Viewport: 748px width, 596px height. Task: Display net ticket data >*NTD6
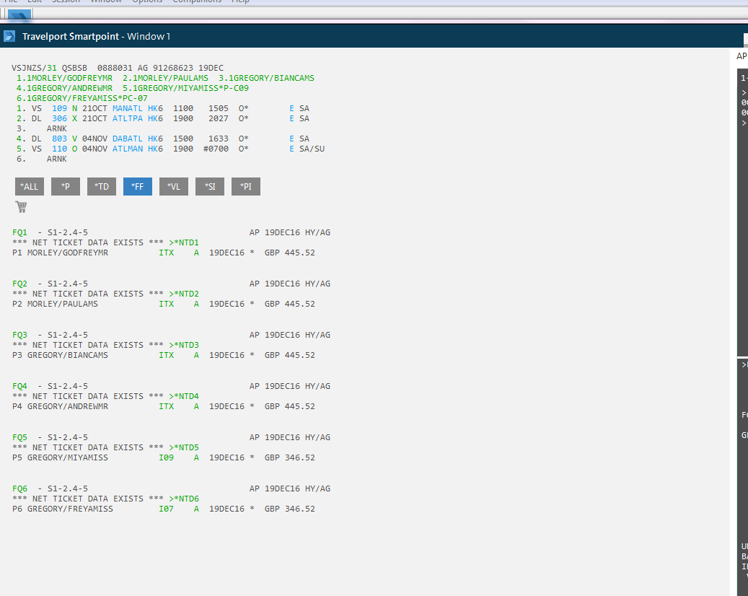pos(184,499)
